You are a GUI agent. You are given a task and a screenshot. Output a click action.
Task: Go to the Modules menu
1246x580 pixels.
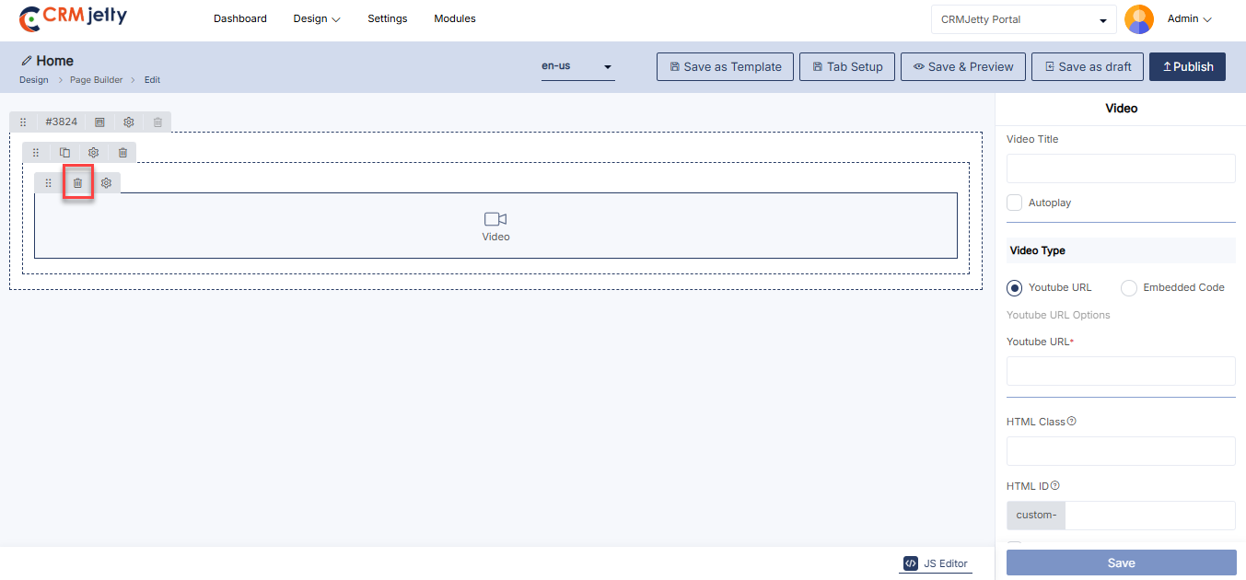pyautogui.click(x=455, y=18)
